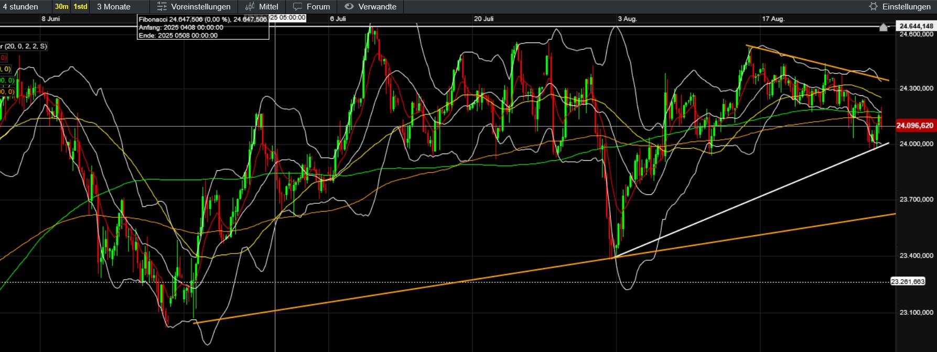Click the 24.644,148 price level tag
Image resolution: width=937 pixels, height=352 pixels.
coord(916,26)
